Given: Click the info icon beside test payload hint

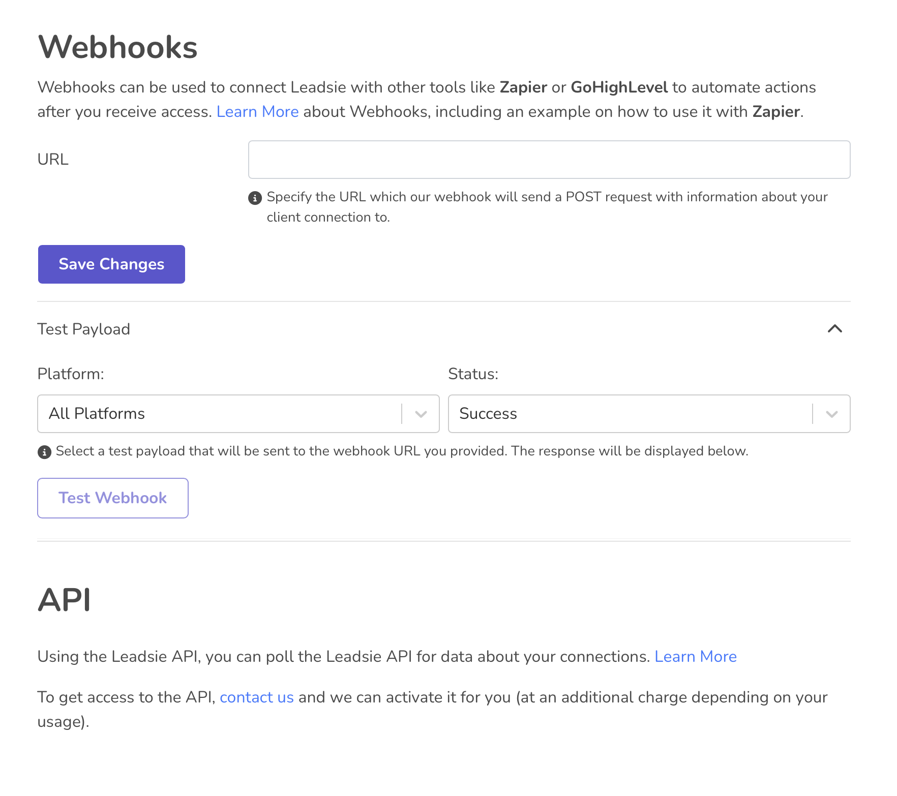Looking at the screenshot, I should (44, 452).
